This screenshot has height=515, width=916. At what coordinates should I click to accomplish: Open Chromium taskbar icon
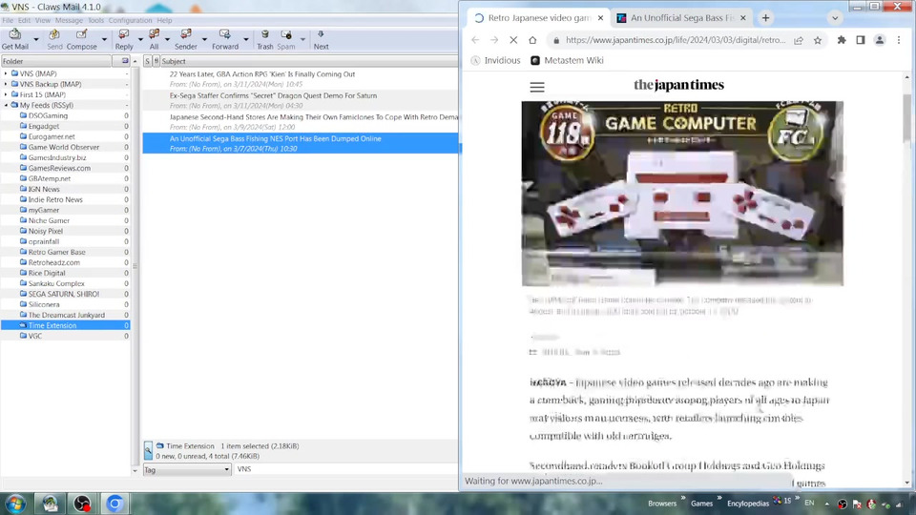click(x=114, y=504)
